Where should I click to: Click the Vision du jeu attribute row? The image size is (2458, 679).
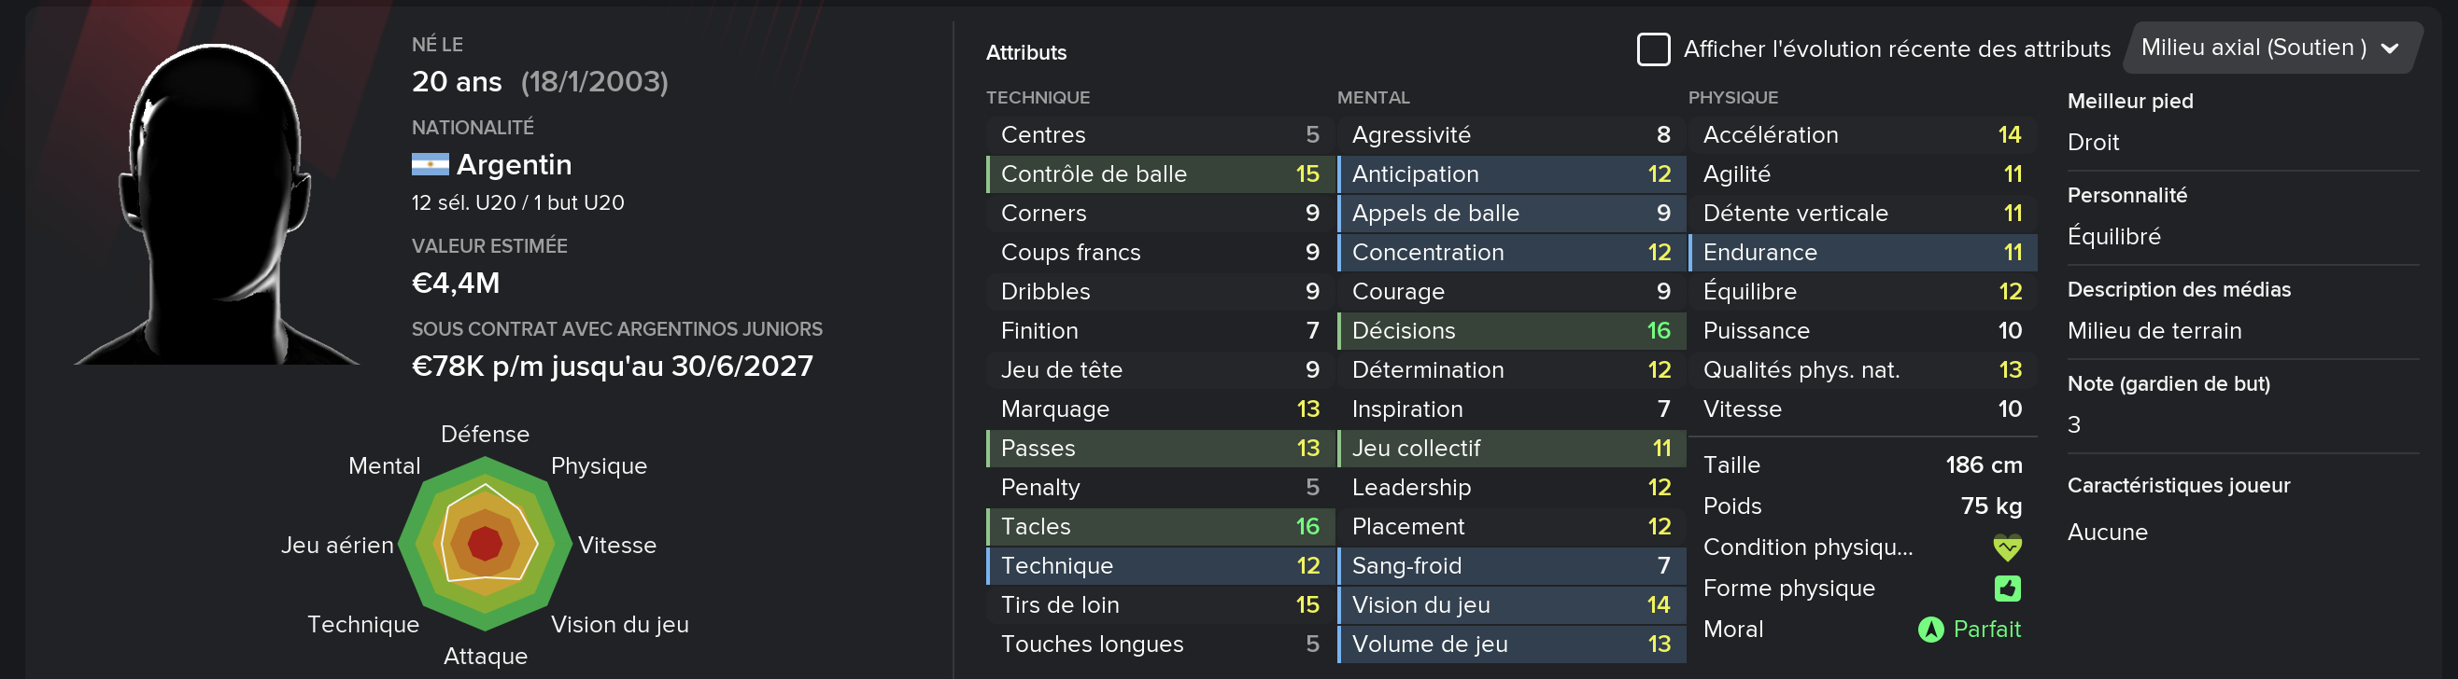click(1511, 604)
